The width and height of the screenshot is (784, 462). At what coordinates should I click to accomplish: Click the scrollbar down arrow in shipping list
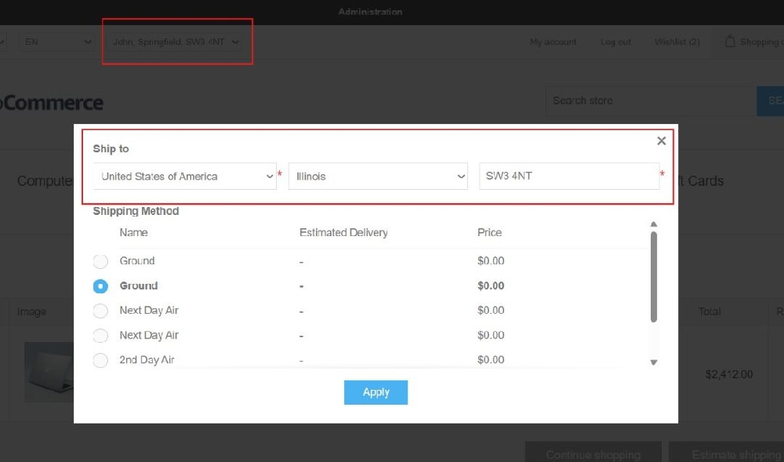653,362
